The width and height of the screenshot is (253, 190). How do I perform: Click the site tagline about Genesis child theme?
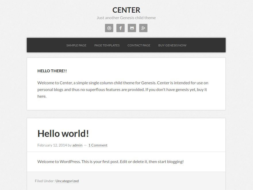(x=126, y=18)
